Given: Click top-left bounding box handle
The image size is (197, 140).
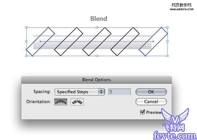Looking at the screenshot, I should point(26,27).
